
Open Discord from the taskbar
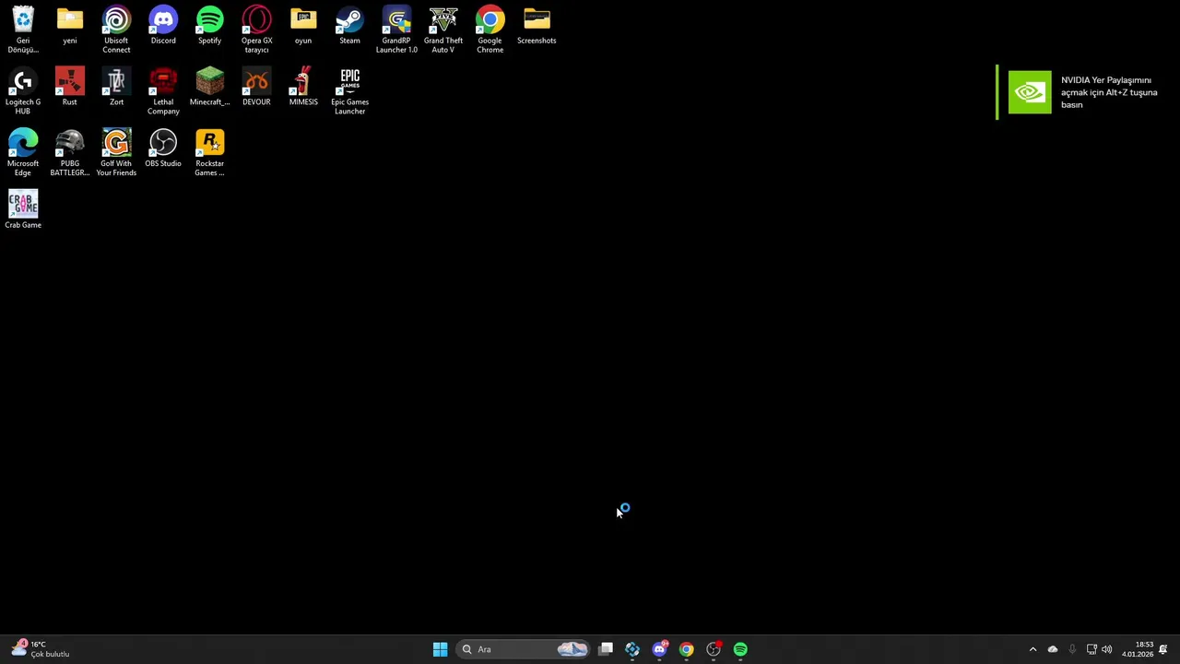659,649
